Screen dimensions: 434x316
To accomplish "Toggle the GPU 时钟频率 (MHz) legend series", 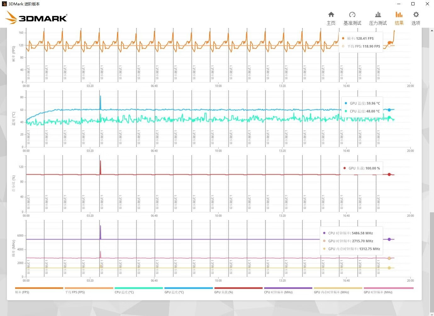I will pos(388,290).
